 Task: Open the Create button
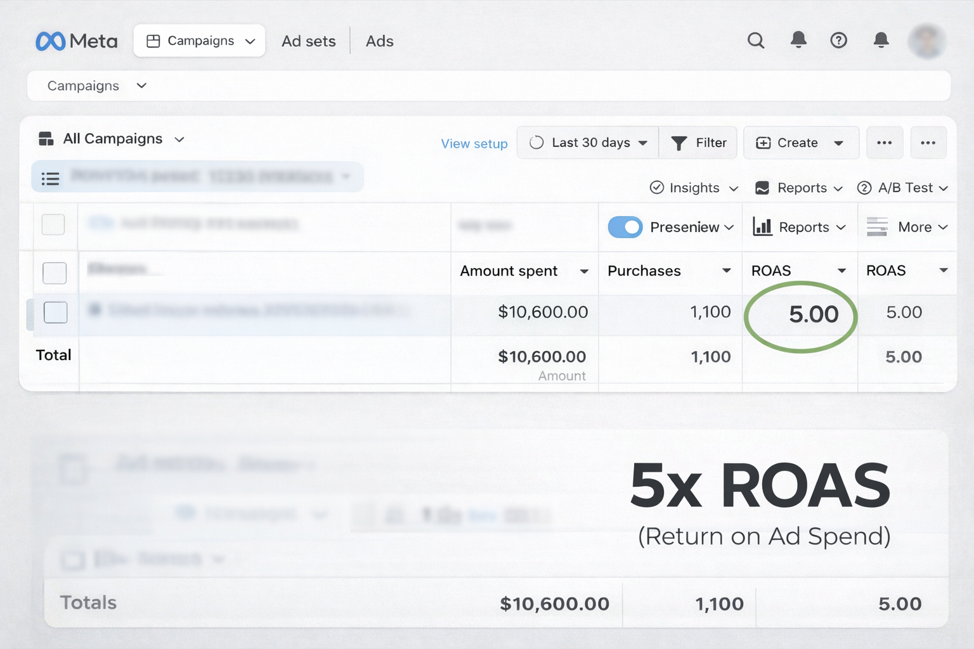(x=800, y=143)
